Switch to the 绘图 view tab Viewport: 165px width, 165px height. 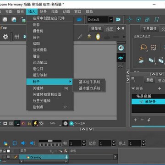(x=110, y=29)
